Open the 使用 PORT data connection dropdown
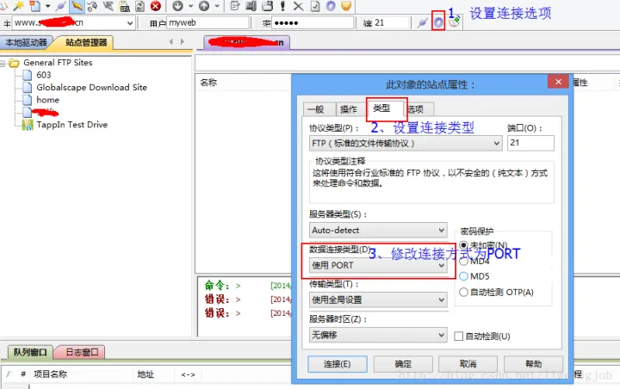620x389 pixels. pyautogui.click(x=378, y=265)
